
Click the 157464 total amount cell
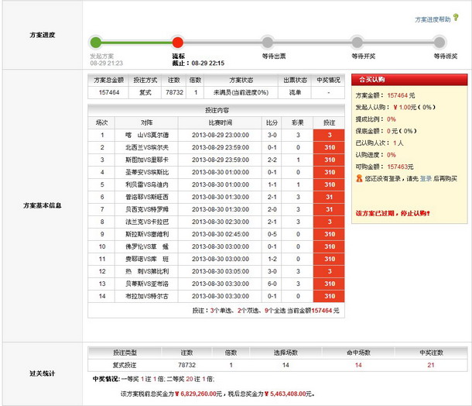(108, 92)
